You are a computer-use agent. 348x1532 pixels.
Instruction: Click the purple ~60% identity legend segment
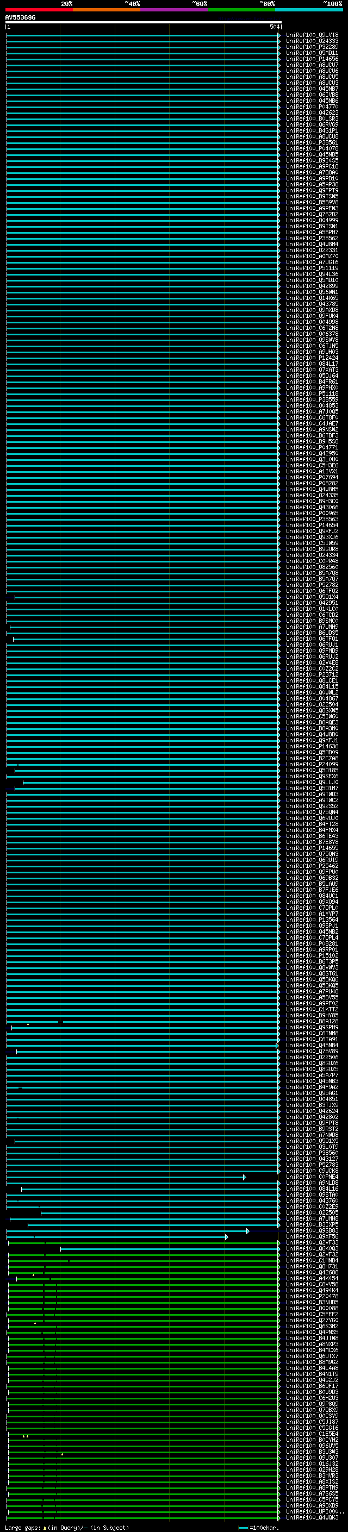[x=173, y=10]
